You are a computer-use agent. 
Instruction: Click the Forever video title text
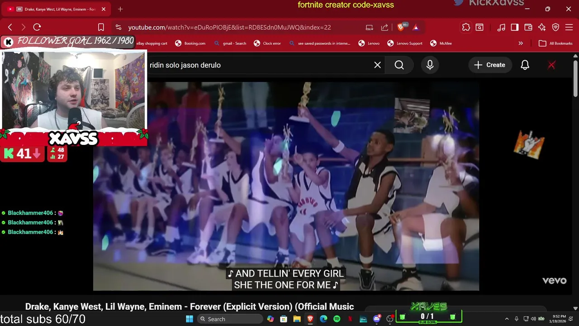(x=190, y=307)
